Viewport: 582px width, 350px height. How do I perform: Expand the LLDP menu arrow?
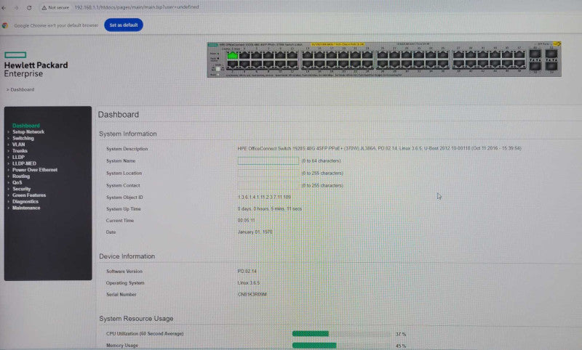(x=9, y=157)
